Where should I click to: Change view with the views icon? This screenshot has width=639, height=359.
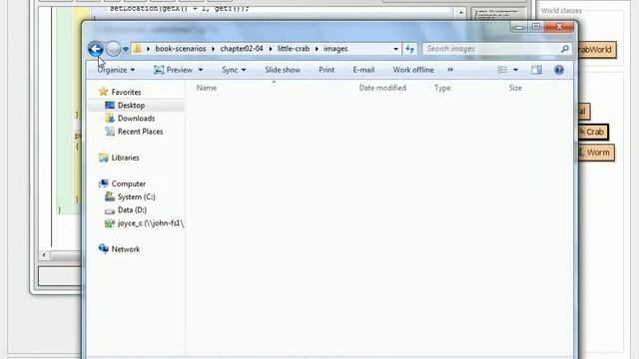point(502,70)
